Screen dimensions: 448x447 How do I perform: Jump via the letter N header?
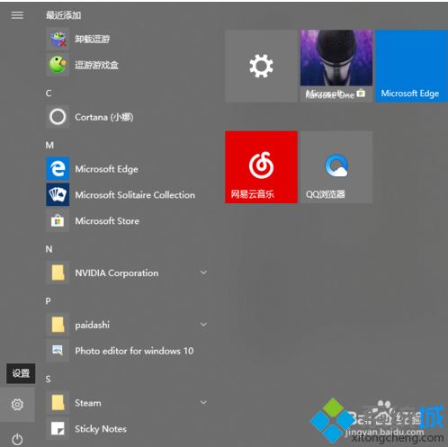[x=49, y=249]
